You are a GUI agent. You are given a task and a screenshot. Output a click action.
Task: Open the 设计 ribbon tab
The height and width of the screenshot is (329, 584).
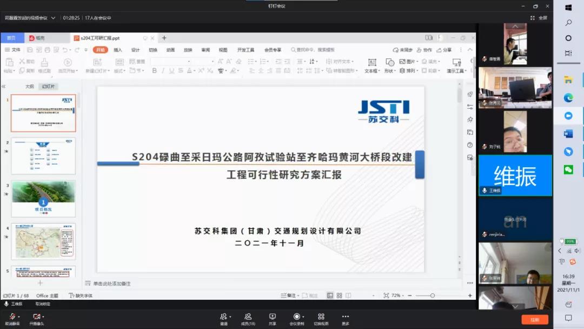tap(135, 50)
